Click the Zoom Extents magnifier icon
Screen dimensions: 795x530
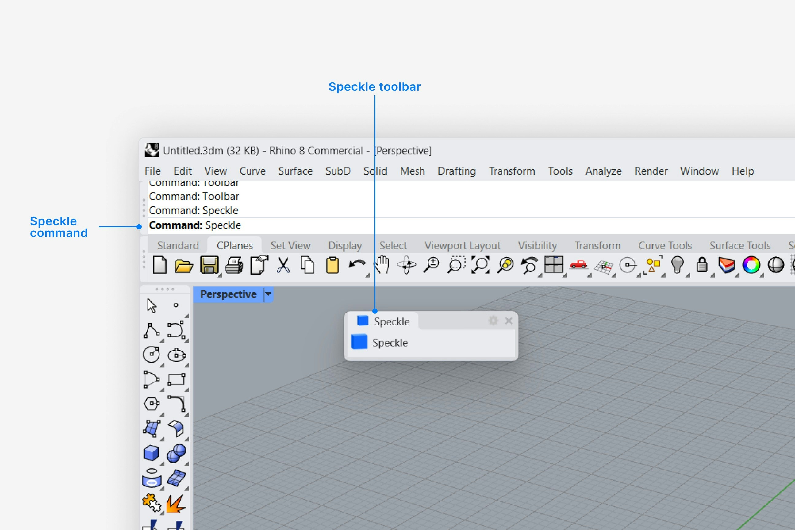point(480,265)
